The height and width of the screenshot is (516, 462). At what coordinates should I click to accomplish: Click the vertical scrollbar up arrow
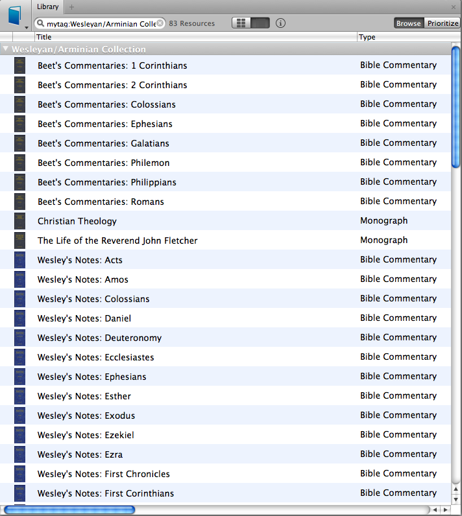click(456, 489)
